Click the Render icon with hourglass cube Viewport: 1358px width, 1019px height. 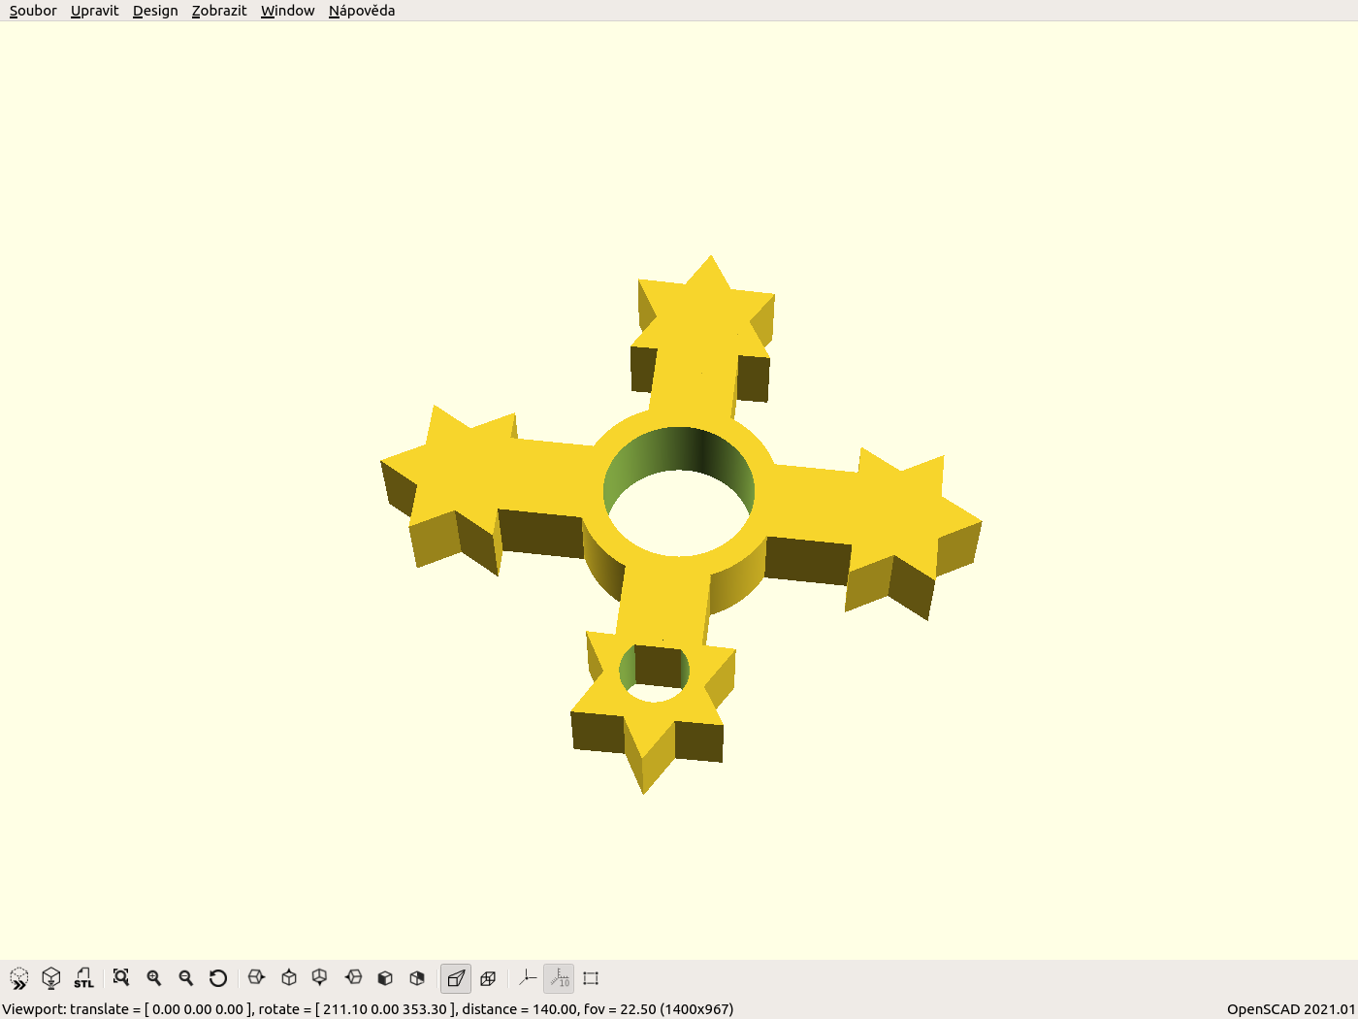(x=51, y=978)
